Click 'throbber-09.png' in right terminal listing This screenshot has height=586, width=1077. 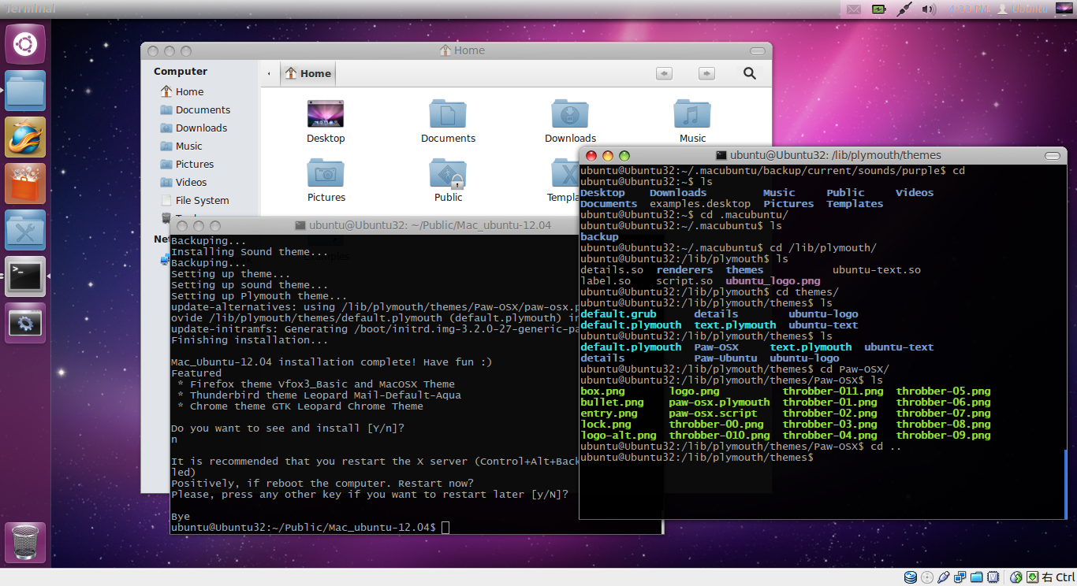(x=943, y=435)
